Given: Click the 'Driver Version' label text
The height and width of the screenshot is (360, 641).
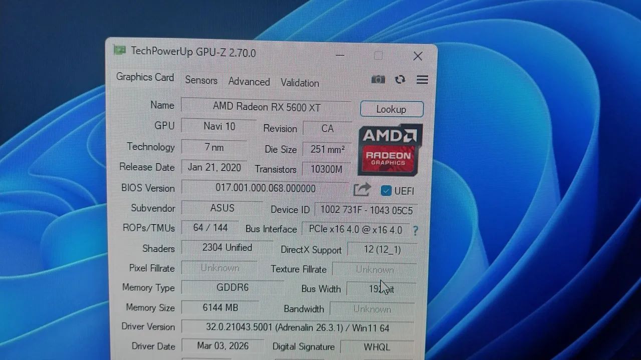Looking at the screenshot, I should click(148, 326).
